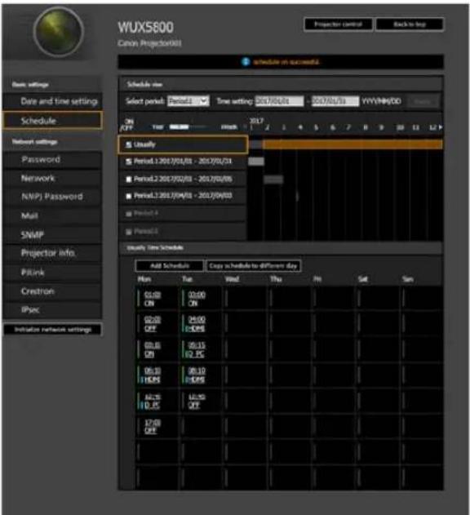Open Tuesday 00:00 ON schedule entry
The height and width of the screenshot is (515, 470).
point(197,299)
